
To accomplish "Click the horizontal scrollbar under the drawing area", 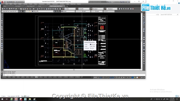I will click(x=72, y=70).
